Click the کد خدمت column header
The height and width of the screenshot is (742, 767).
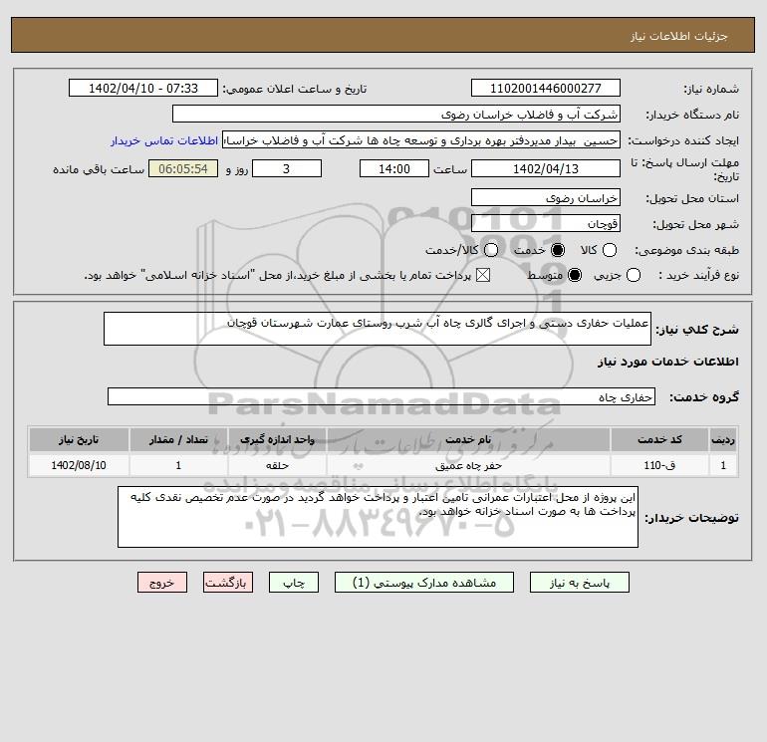(x=659, y=439)
